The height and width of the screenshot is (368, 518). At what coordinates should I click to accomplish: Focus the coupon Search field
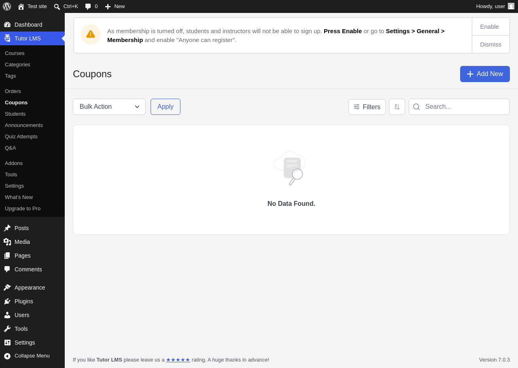point(459,107)
